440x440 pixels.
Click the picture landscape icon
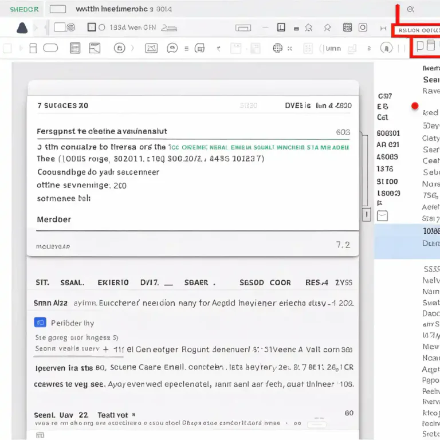151,48
